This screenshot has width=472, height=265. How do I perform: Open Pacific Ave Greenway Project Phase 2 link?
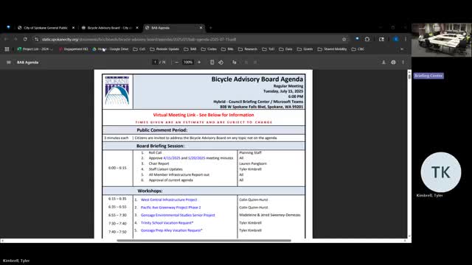point(170,208)
